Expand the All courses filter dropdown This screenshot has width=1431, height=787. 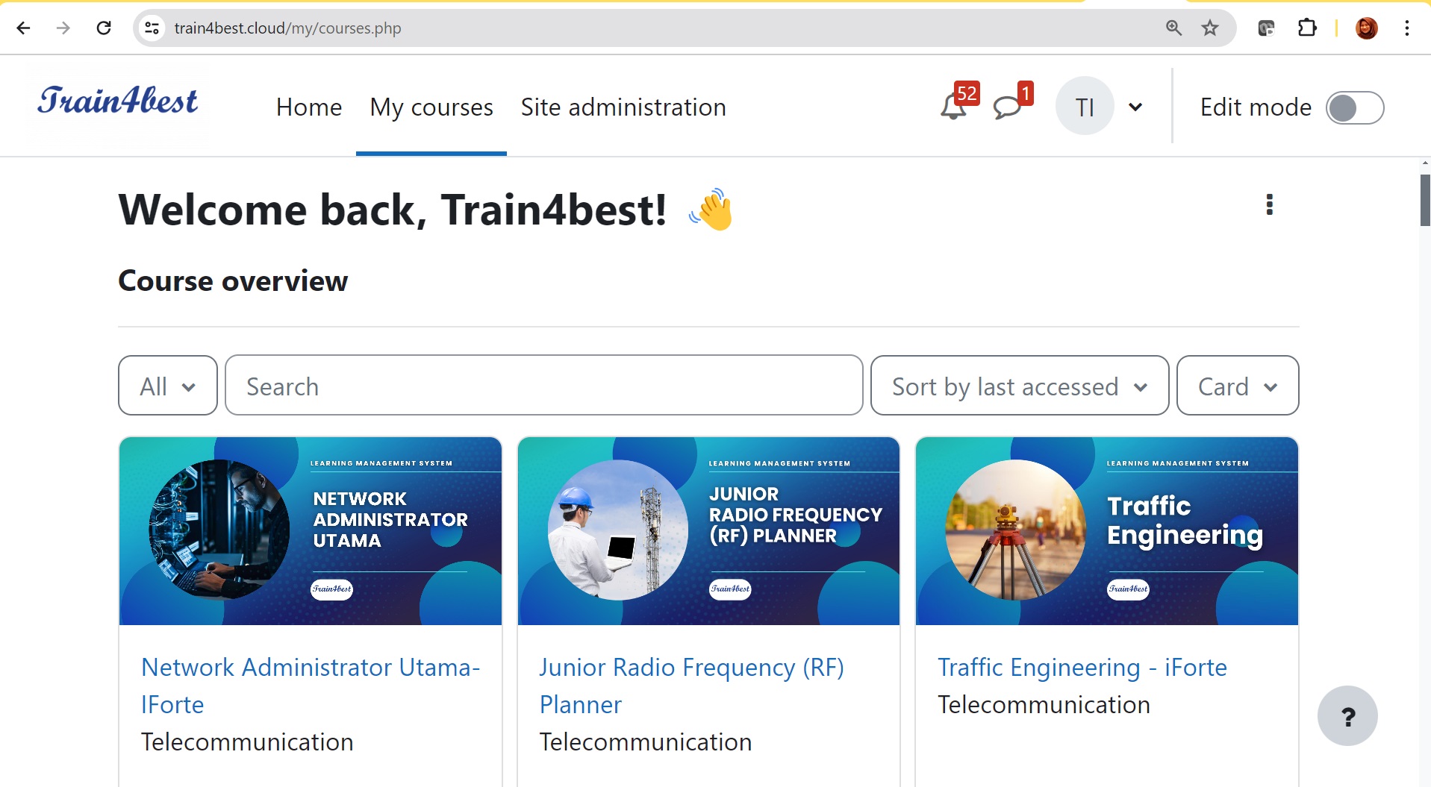point(167,386)
